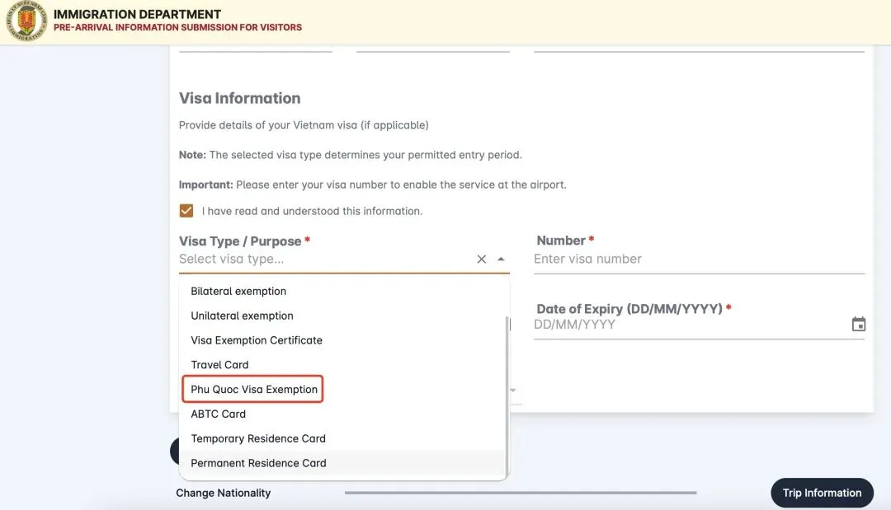Uncheck the read and understood checkbox
Screen dimensions: 891x510
(186, 211)
